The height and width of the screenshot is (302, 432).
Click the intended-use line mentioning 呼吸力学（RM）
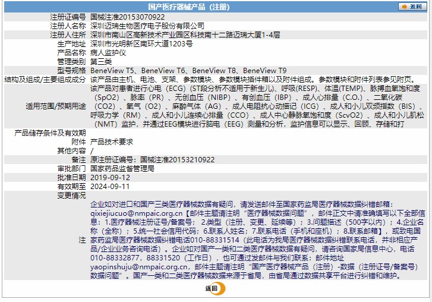point(257,115)
